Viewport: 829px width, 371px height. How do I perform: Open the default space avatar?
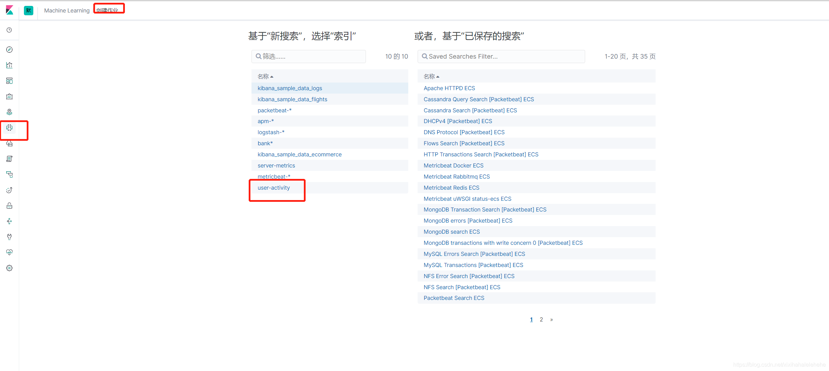click(x=28, y=10)
